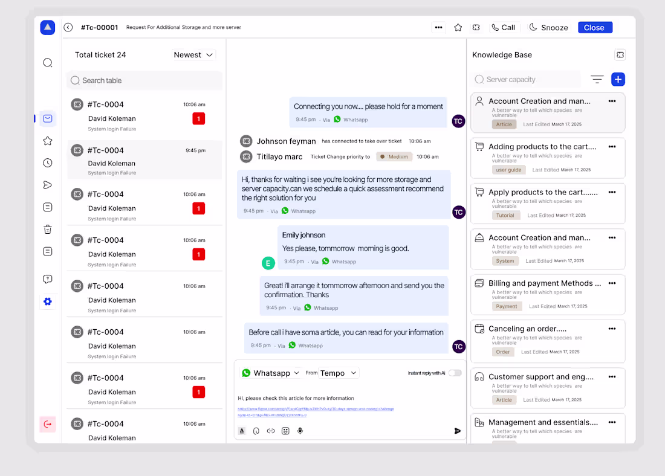Click the Total ticket 24 label
Viewport: 665px width, 476px height.
point(100,55)
